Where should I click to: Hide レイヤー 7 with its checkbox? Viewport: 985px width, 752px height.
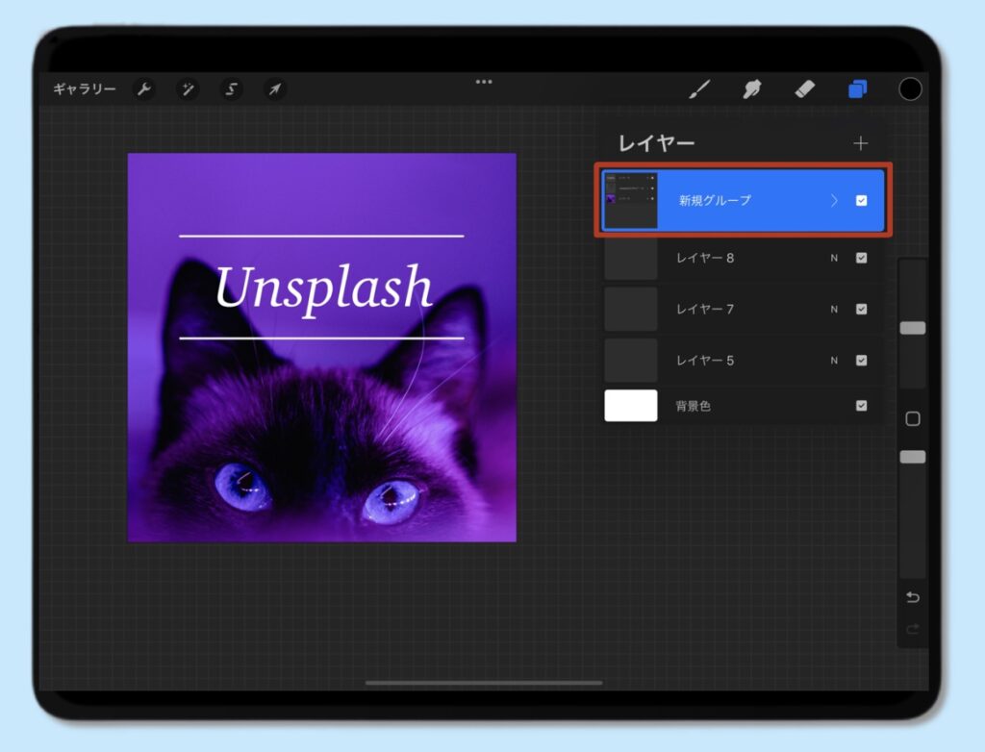[861, 309]
